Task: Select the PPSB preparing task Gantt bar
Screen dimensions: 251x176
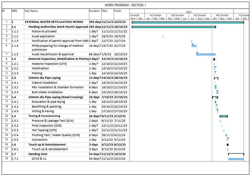Action: point(194,46)
